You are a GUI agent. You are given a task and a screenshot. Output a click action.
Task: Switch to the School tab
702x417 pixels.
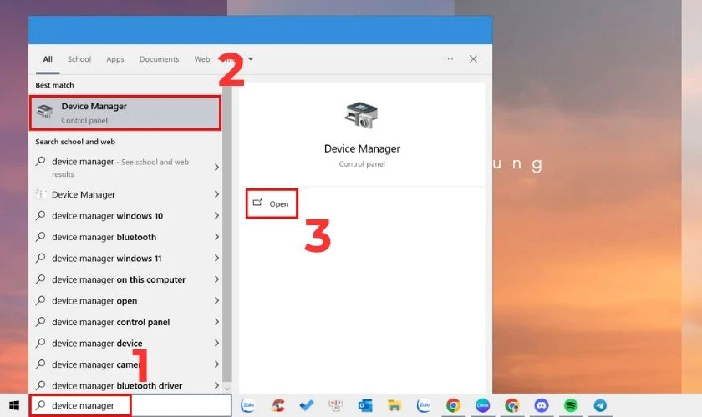[79, 59]
